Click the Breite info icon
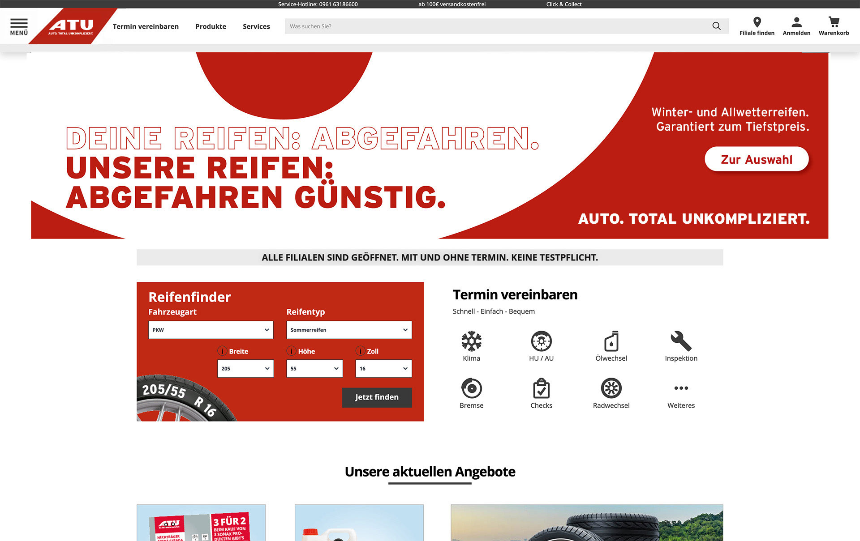This screenshot has height=541, width=860. point(222,351)
